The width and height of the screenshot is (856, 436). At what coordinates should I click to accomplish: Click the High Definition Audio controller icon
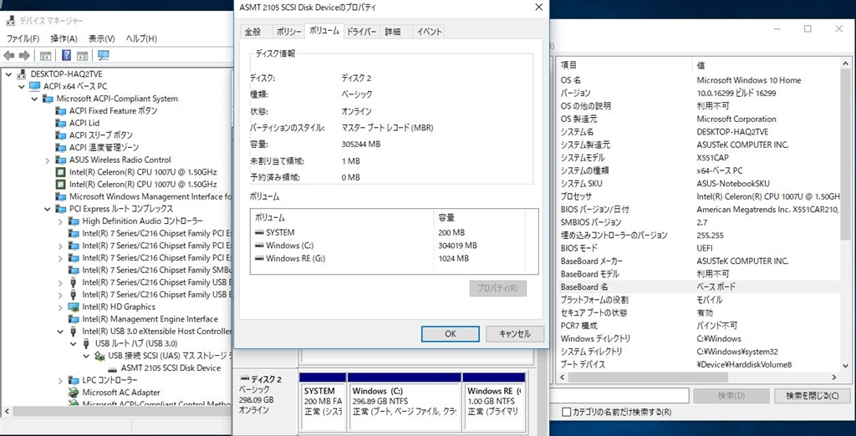point(74,221)
